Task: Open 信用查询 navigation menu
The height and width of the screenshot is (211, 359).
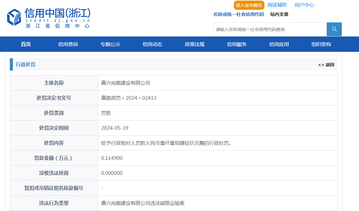Action: click(68, 44)
